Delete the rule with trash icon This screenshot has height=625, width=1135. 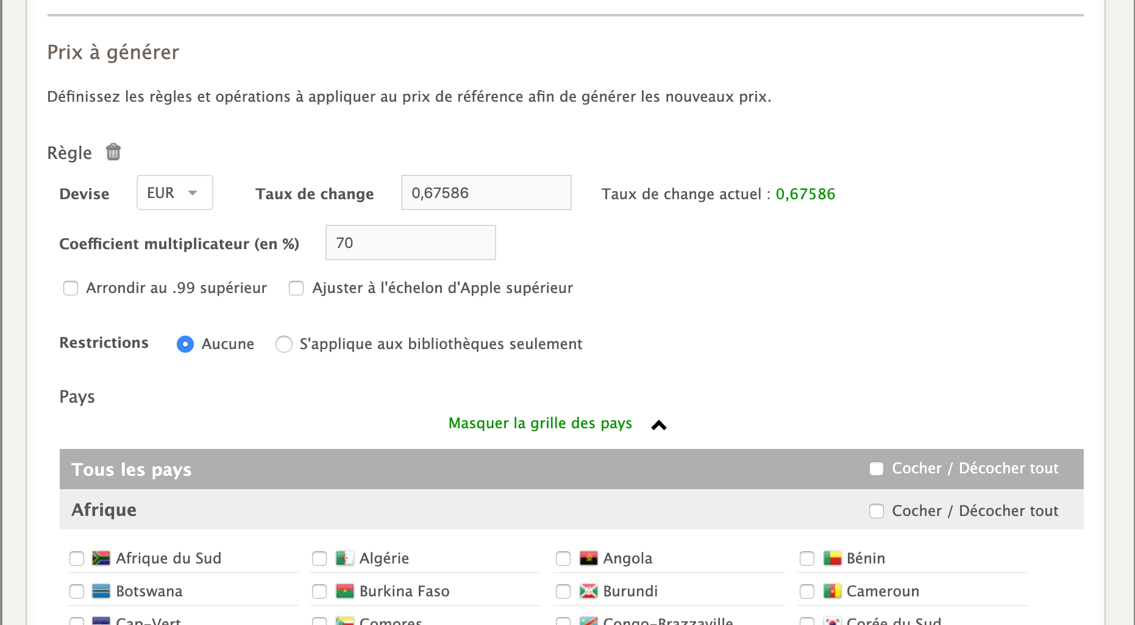tap(113, 152)
